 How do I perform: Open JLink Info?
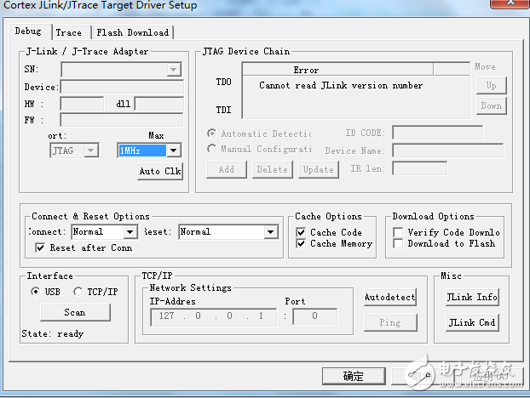pos(472,297)
